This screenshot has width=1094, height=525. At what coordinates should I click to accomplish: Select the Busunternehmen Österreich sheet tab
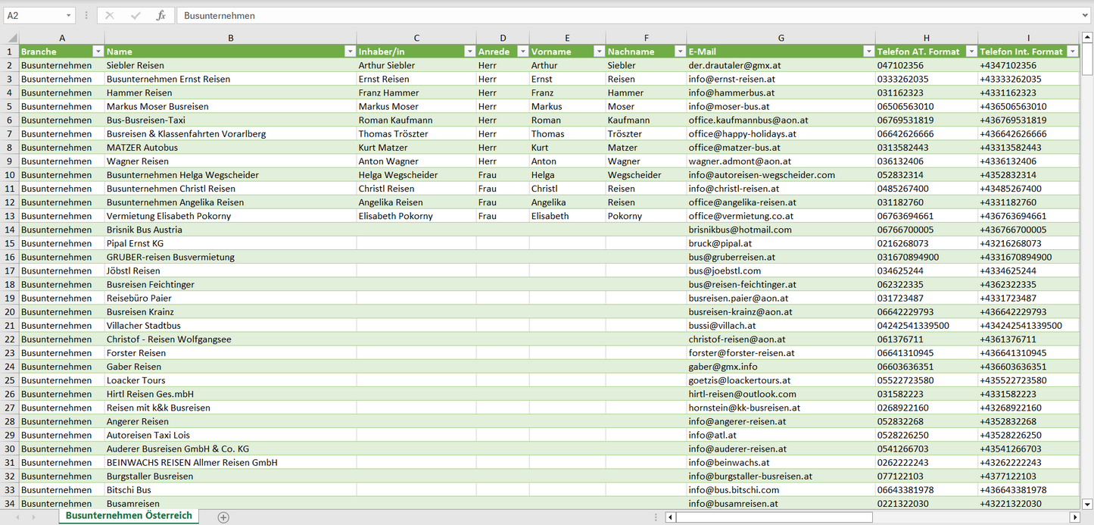tap(129, 516)
